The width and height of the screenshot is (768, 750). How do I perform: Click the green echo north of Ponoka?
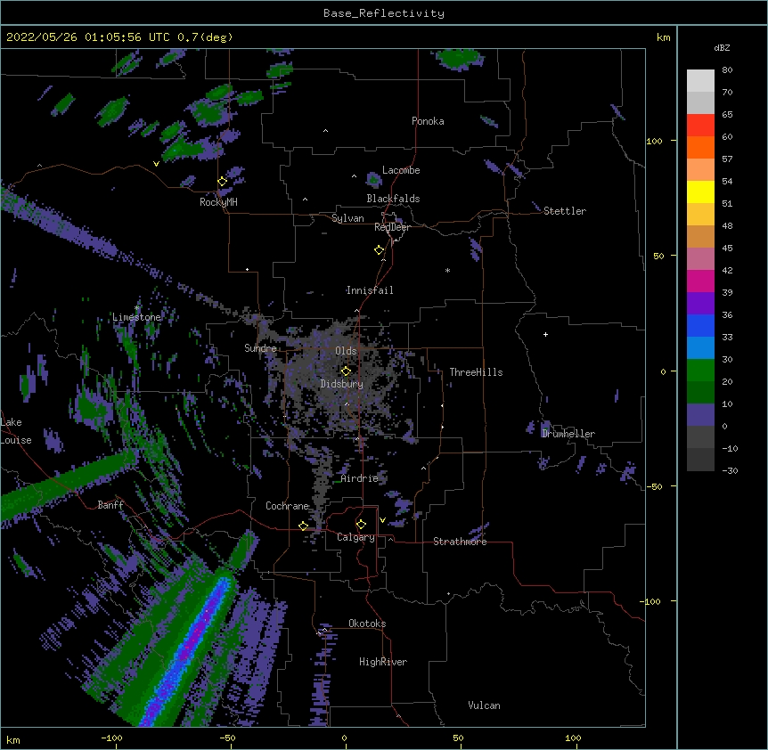coord(460,58)
